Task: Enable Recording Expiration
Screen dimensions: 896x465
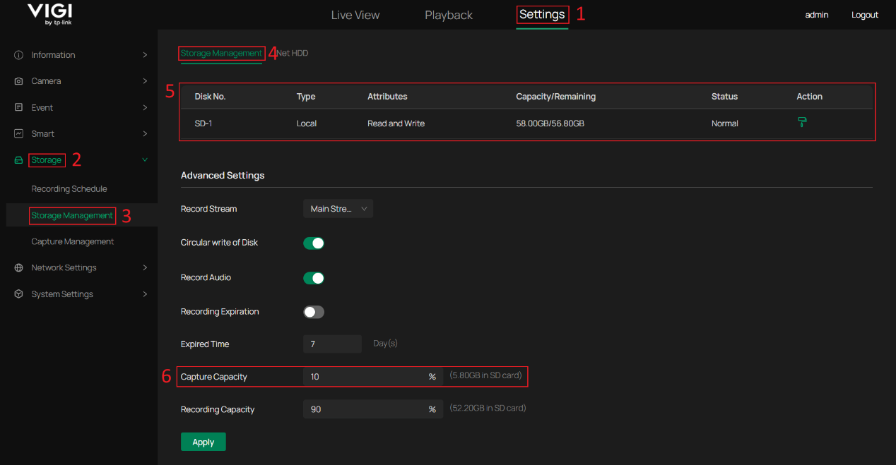Action: point(313,311)
